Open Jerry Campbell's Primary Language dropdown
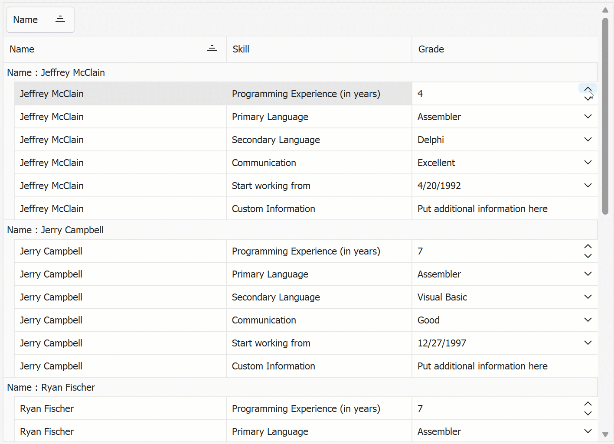The width and height of the screenshot is (614, 444). pyautogui.click(x=588, y=274)
